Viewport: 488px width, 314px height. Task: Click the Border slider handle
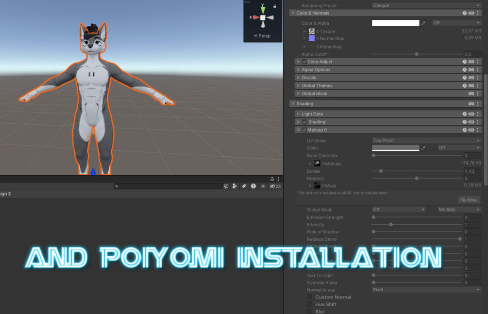coord(381,171)
